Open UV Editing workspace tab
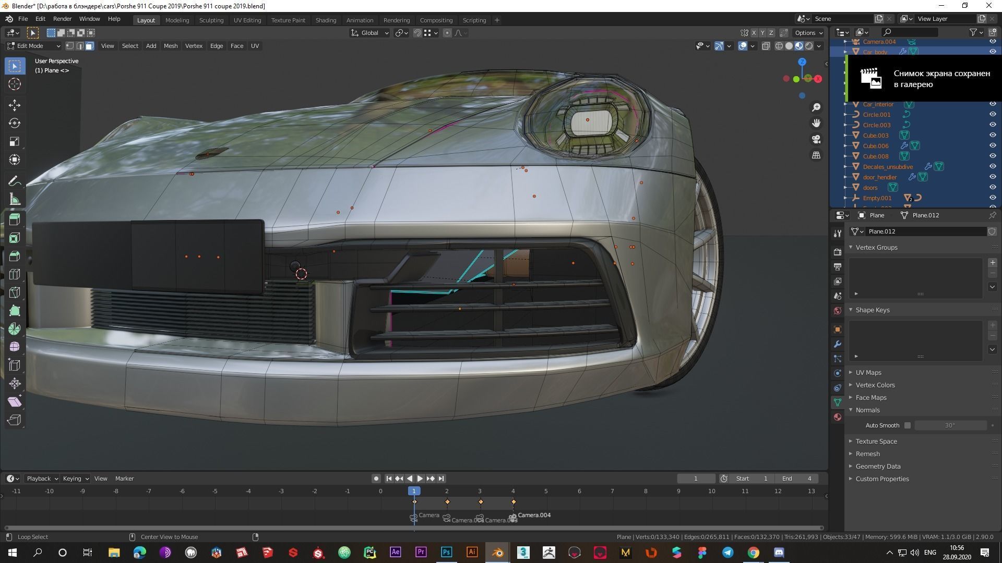Image resolution: width=1002 pixels, height=563 pixels. click(x=247, y=20)
